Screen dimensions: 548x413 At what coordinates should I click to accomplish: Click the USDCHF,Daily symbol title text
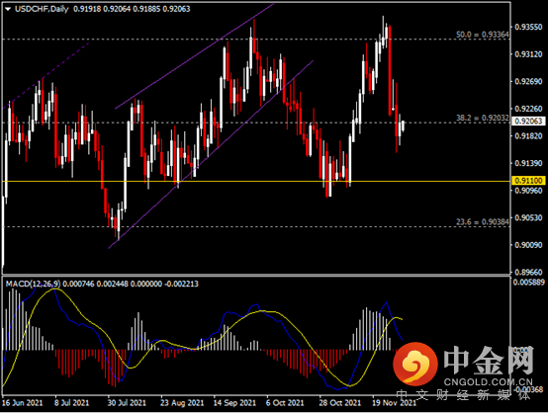click(x=42, y=9)
